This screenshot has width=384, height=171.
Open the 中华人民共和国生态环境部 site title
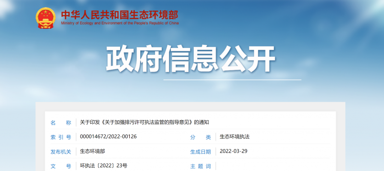pos(120,15)
